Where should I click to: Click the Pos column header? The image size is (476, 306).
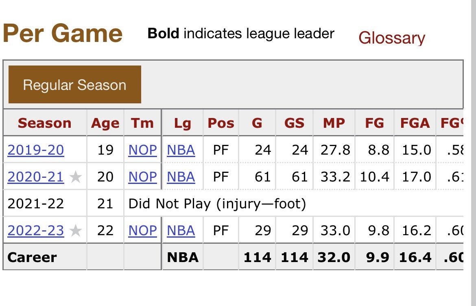point(221,123)
